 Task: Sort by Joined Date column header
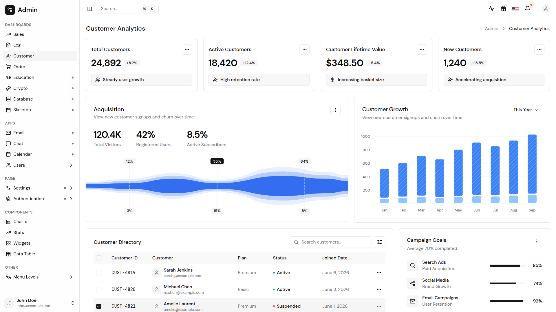(334, 258)
